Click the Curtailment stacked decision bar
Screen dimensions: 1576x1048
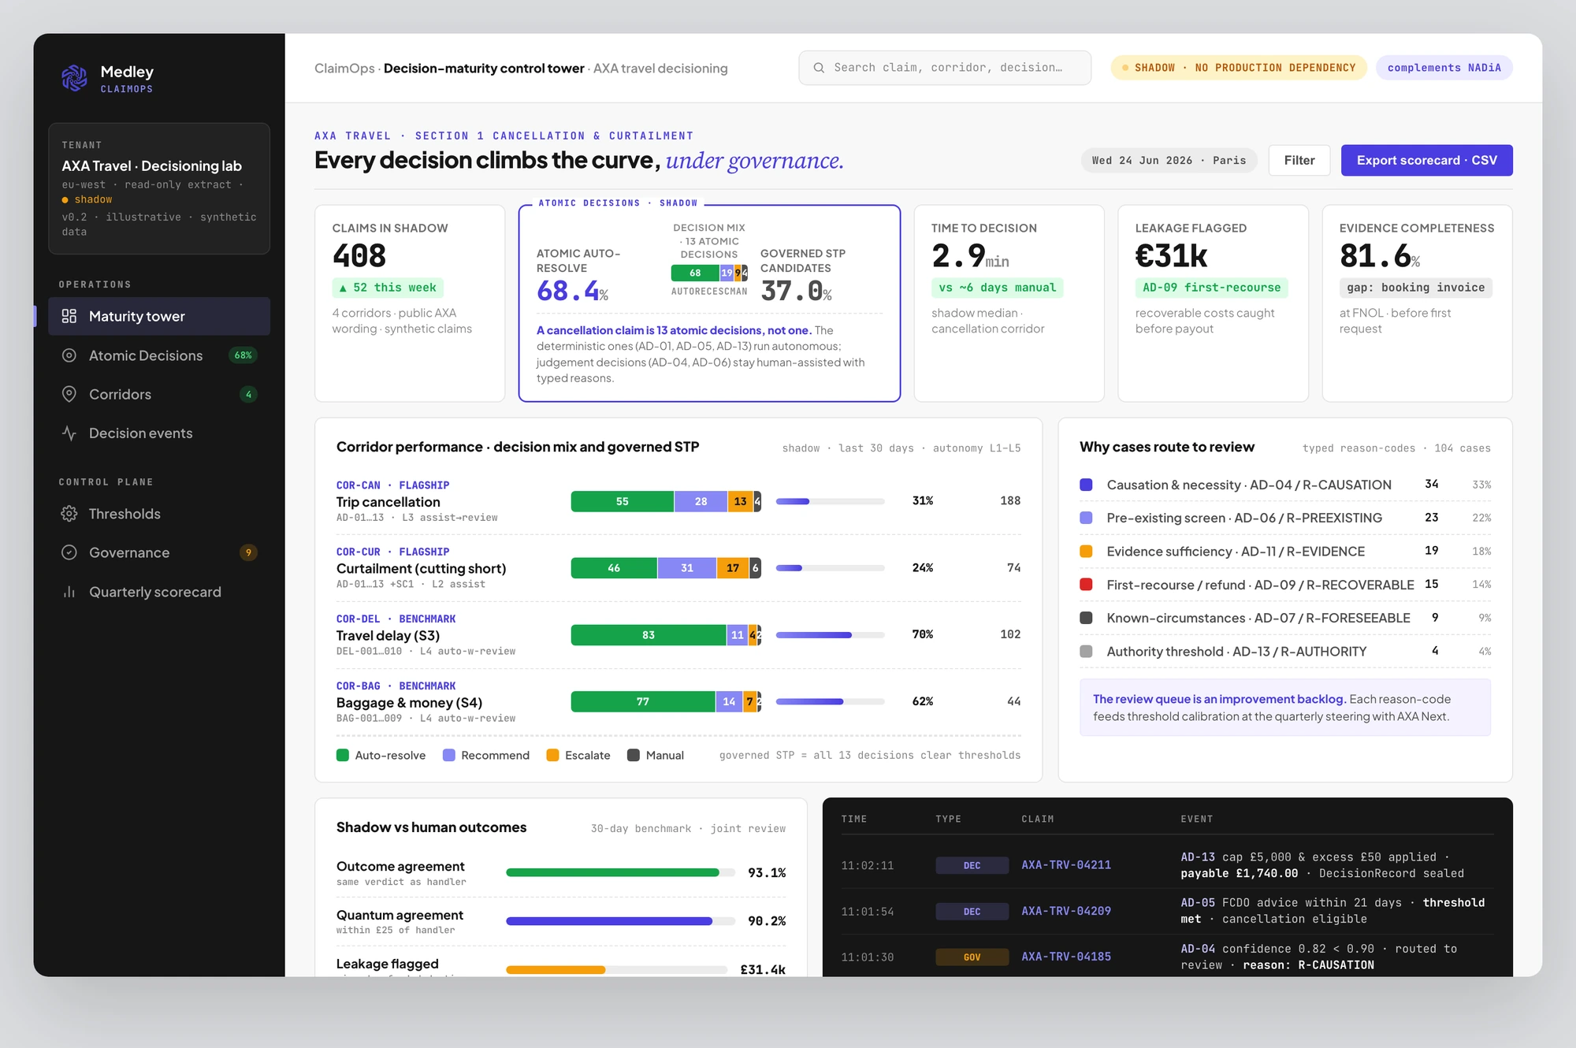pos(666,568)
